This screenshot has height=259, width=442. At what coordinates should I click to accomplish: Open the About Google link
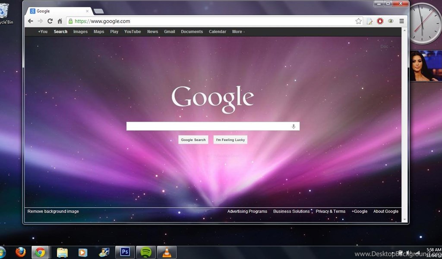click(386, 212)
